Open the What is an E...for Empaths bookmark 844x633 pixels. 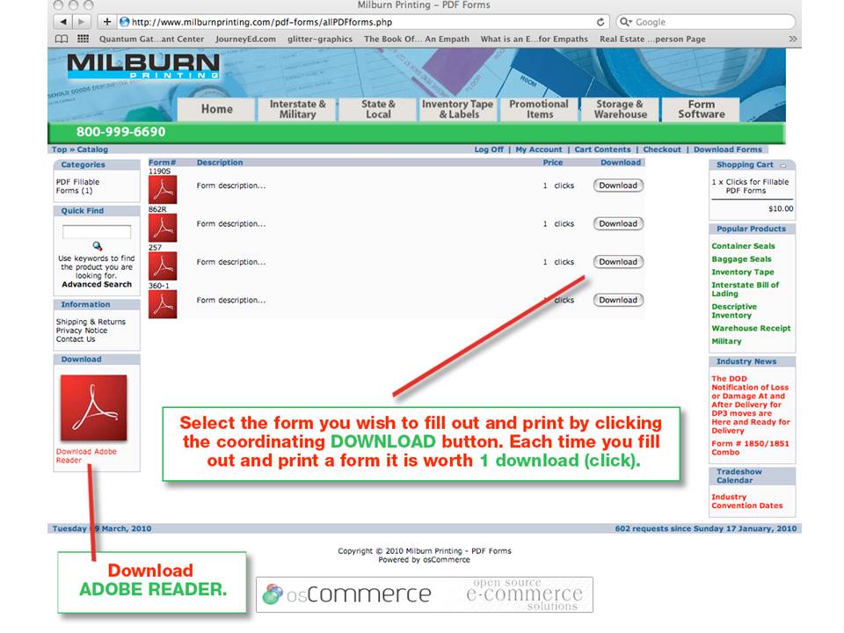[x=535, y=39]
